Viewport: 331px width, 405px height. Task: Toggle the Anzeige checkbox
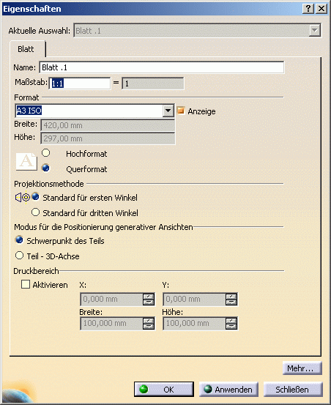(x=181, y=111)
